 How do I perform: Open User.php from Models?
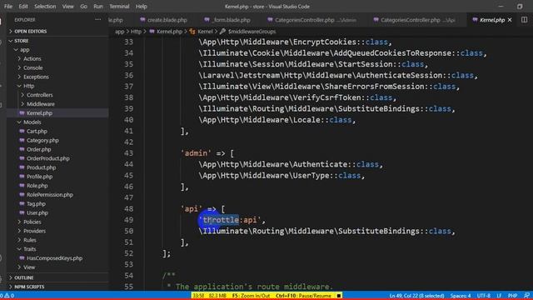37,213
